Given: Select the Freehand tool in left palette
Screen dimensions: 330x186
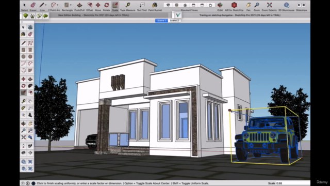Looking at the screenshot, I should (x=30, y=43).
